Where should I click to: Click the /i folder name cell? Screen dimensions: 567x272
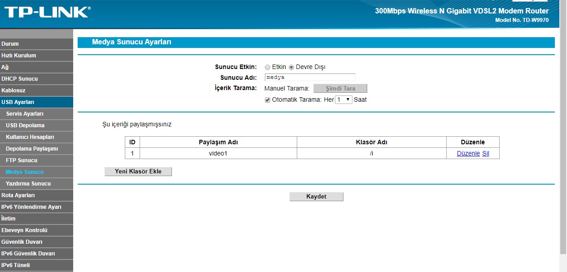372,153
